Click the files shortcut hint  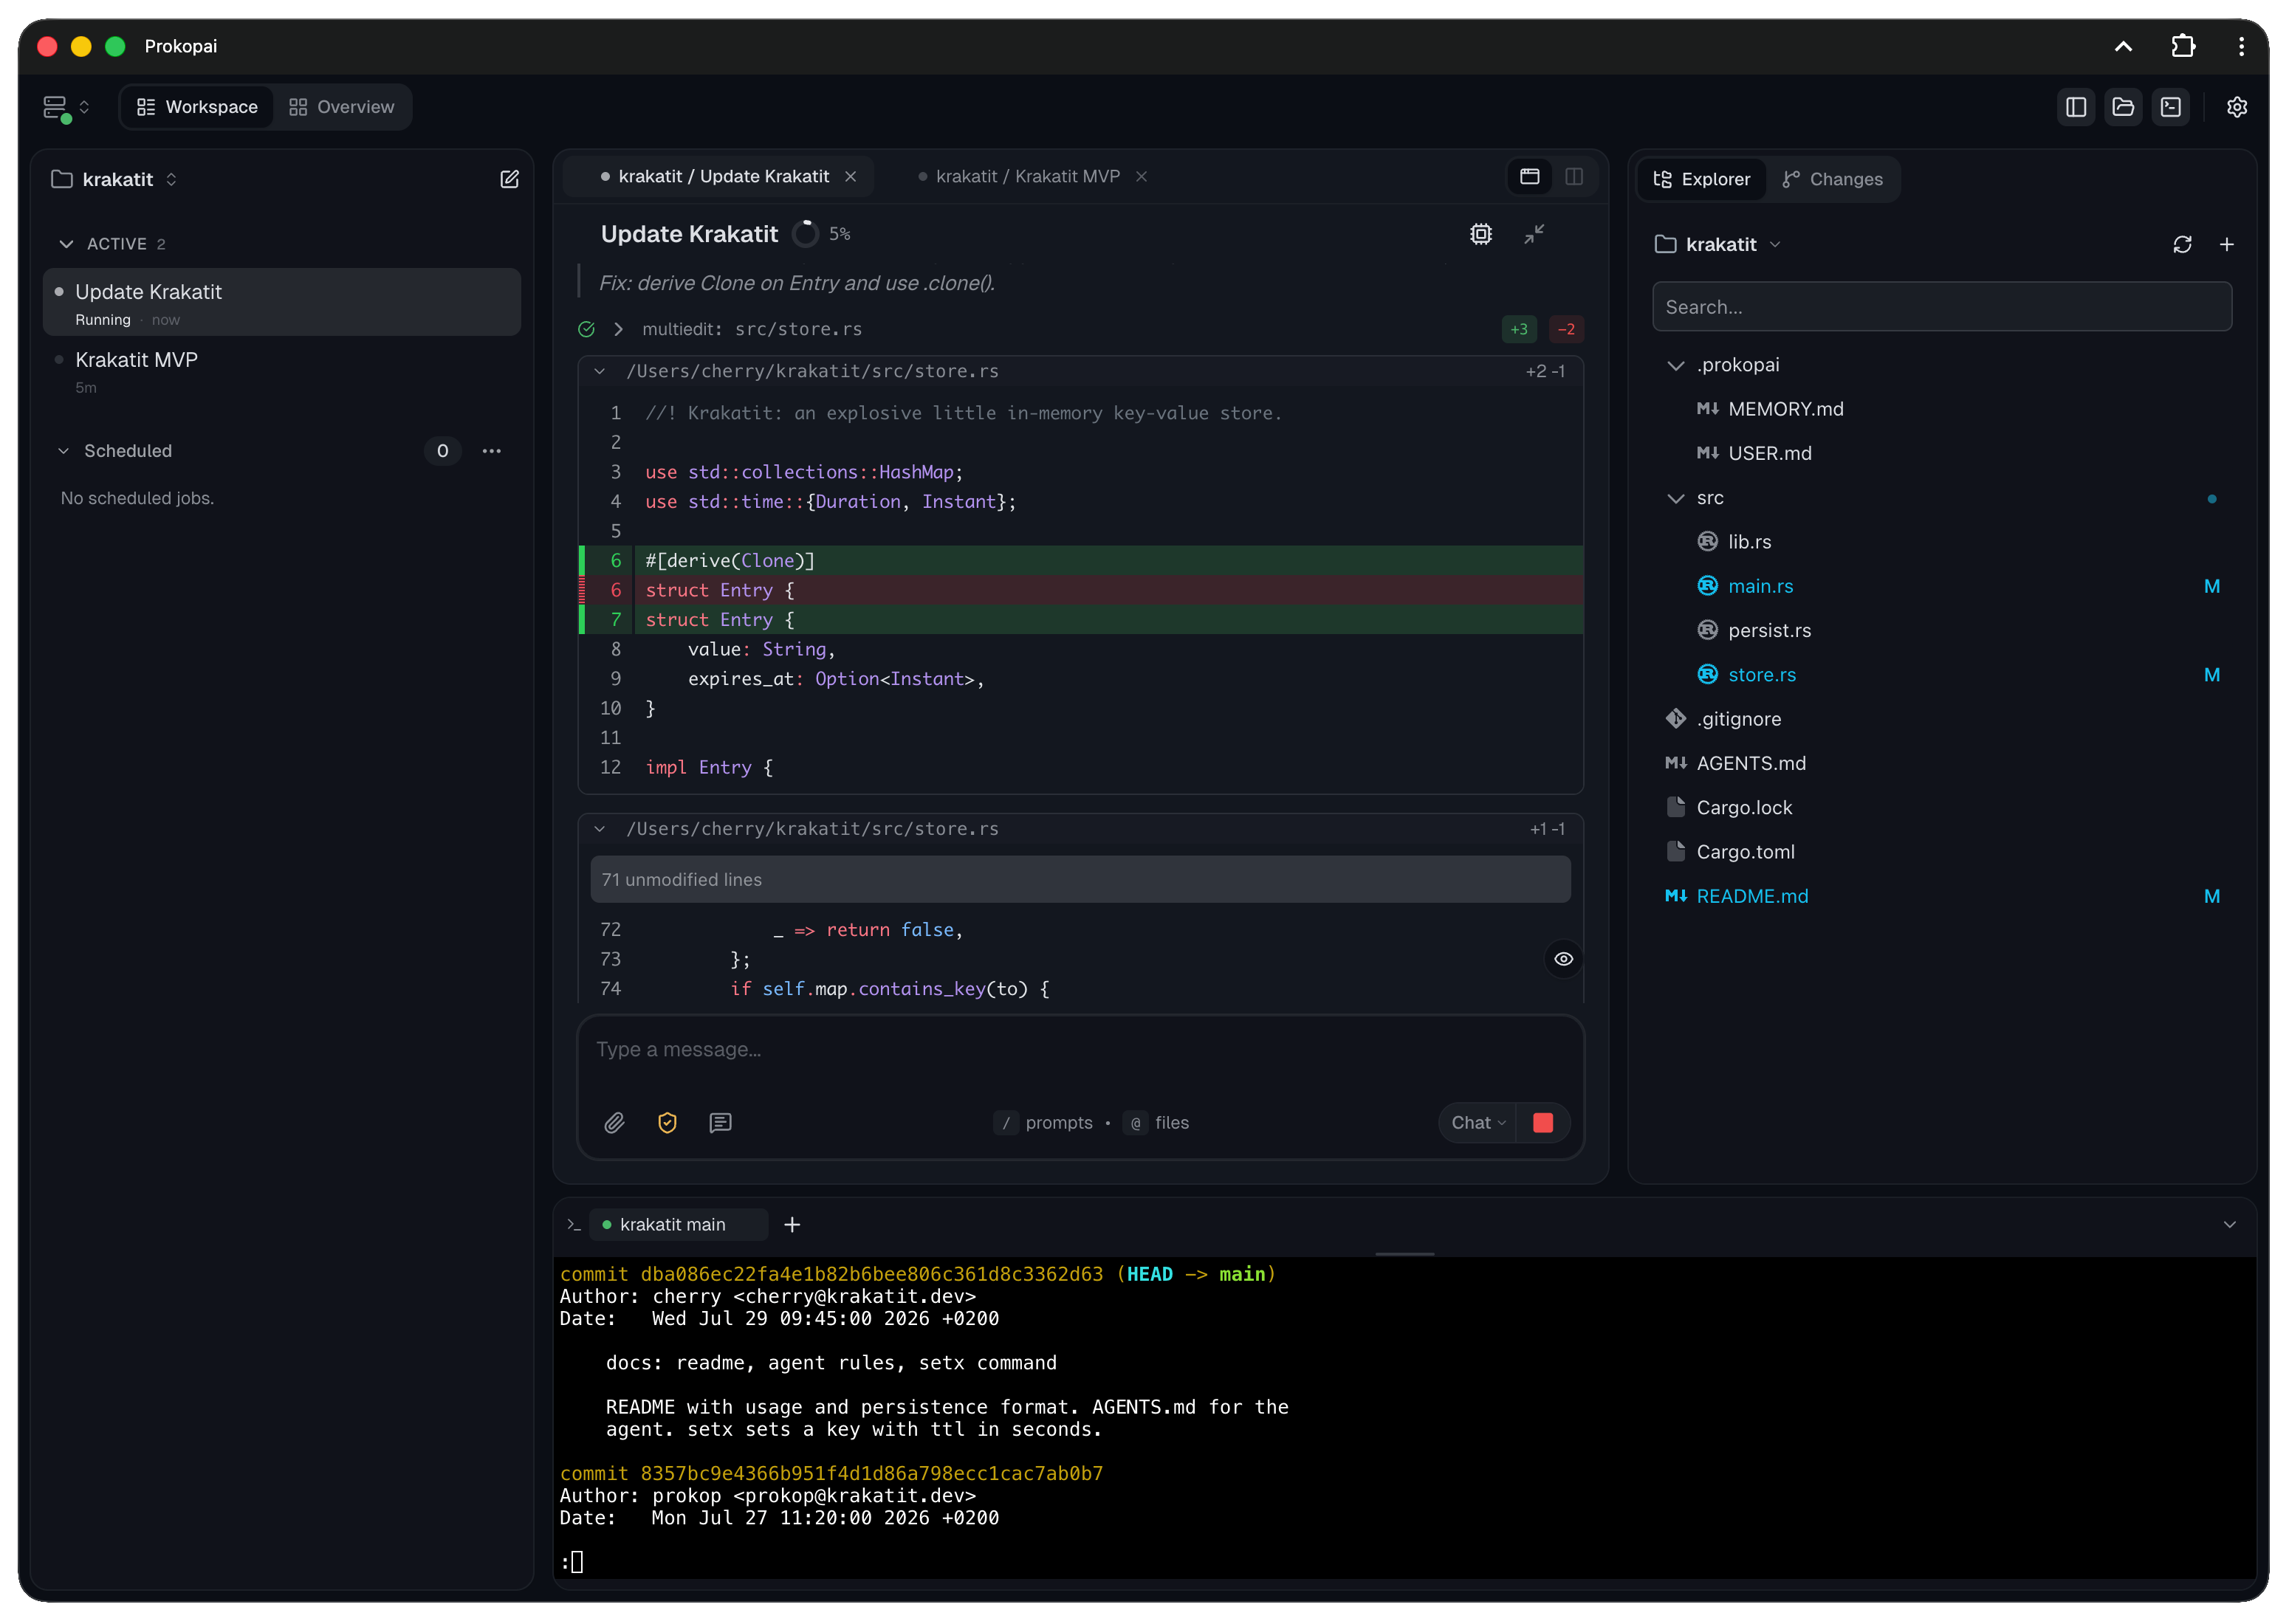(1157, 1122)
